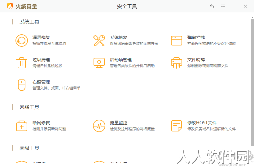The image size is (254, 167).
Task: Close the 安全工具 window
Action: 245,6
